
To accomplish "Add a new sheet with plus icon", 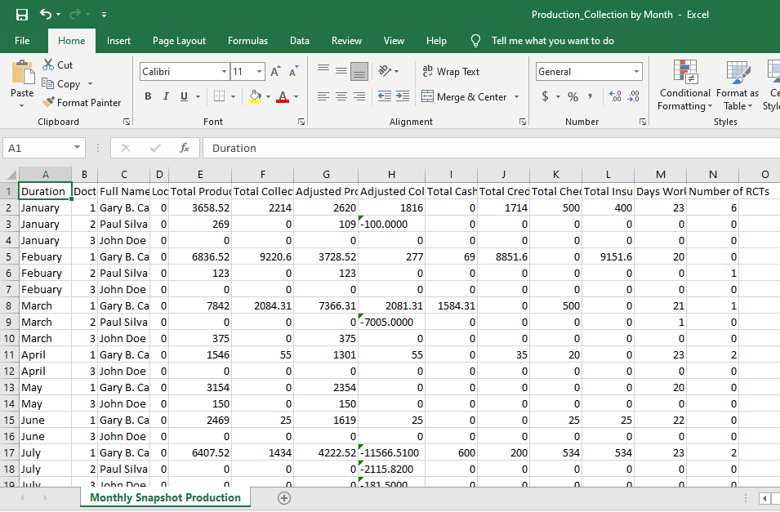I will [x=284, y=497].
